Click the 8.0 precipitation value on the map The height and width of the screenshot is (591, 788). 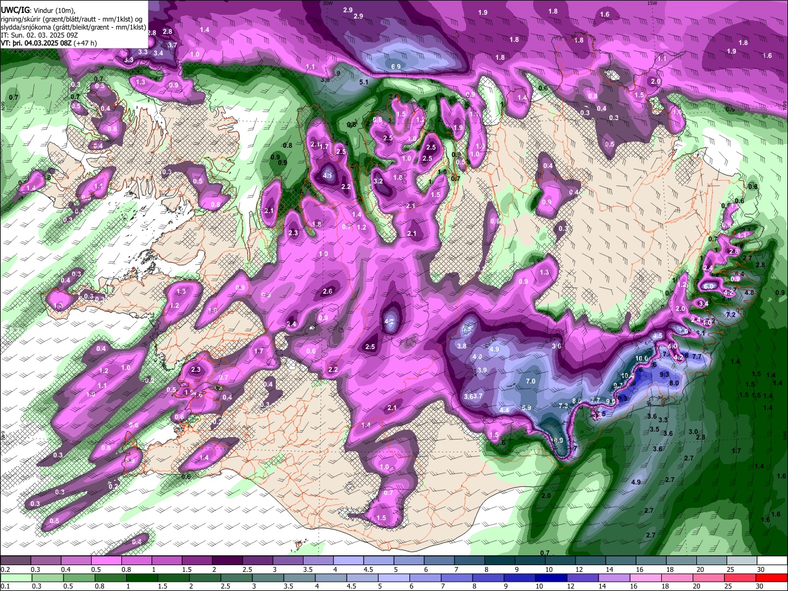(674, 383)
